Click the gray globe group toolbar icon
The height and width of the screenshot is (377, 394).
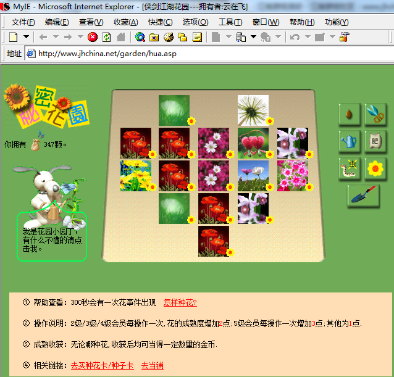[266, 37]
